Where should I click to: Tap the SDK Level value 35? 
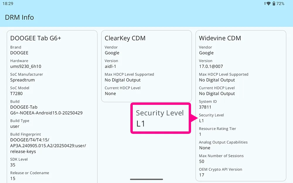(x=13, y=165)
